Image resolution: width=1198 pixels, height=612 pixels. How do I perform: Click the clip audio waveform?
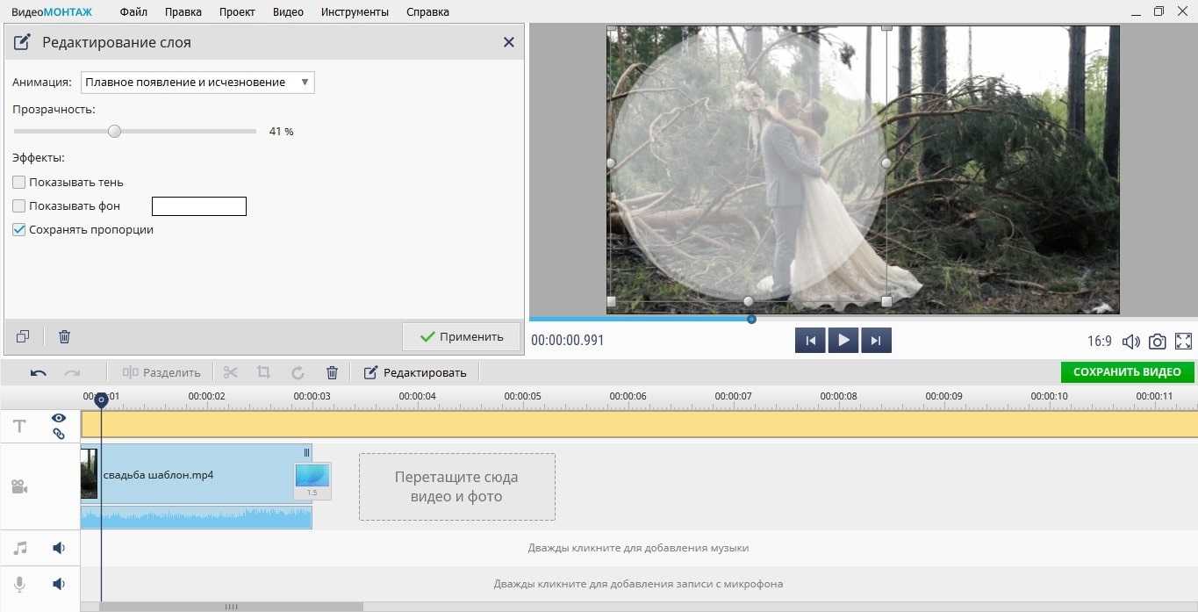pyautogui.click(x=196, y=517)
